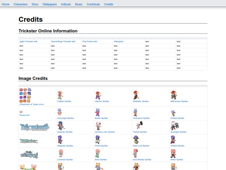Go to the Music page

79,4
